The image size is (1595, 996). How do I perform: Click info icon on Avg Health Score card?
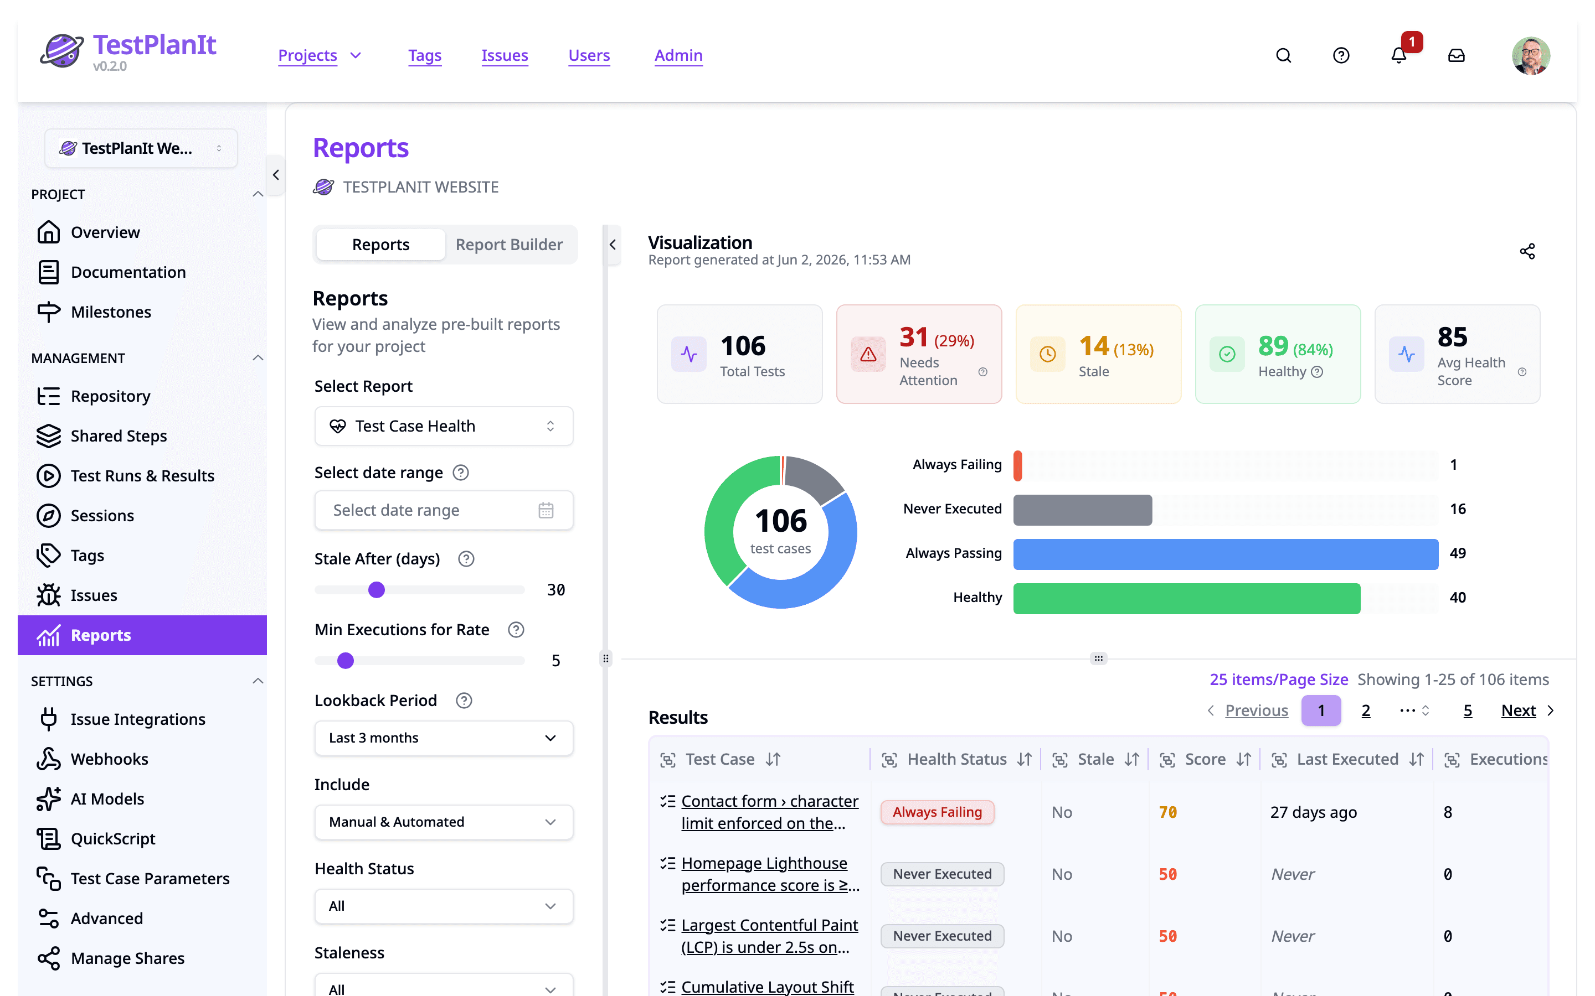click(1522, 371)
